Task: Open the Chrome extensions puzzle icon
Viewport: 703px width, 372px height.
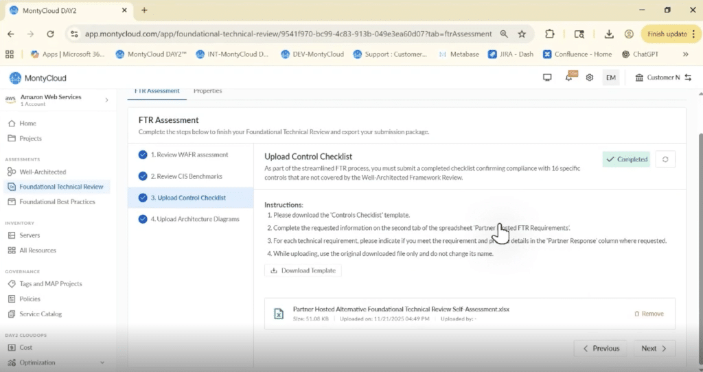Action: point(550,34)
